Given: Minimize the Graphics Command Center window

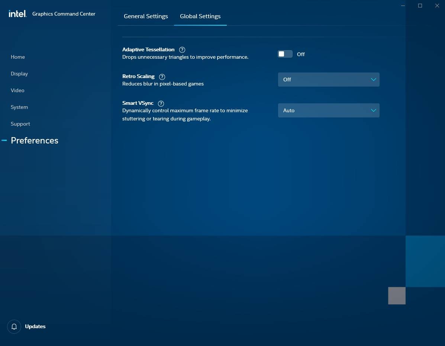Looking at the screenshot, I should tap(403, 6).
